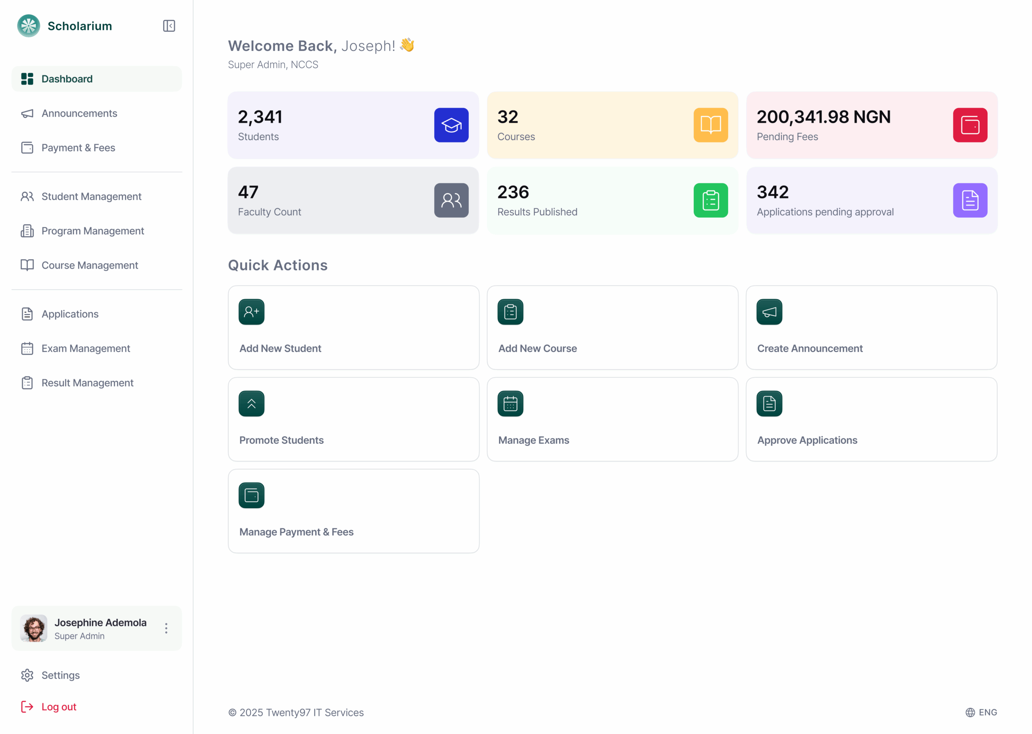
Task: Click the yellow open book Courses icon
Action: tap(710, 125)
